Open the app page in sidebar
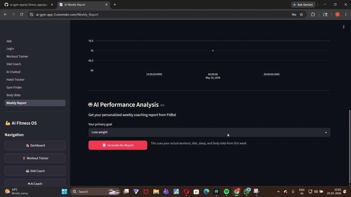 [9, 41]
